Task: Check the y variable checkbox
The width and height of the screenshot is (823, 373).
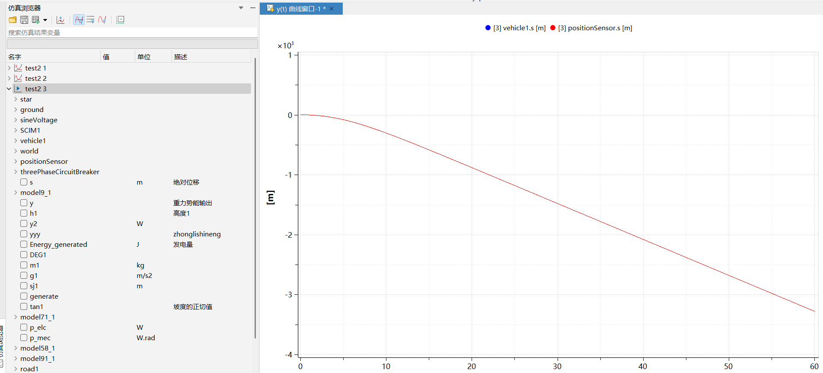Action: pos(24,203)
